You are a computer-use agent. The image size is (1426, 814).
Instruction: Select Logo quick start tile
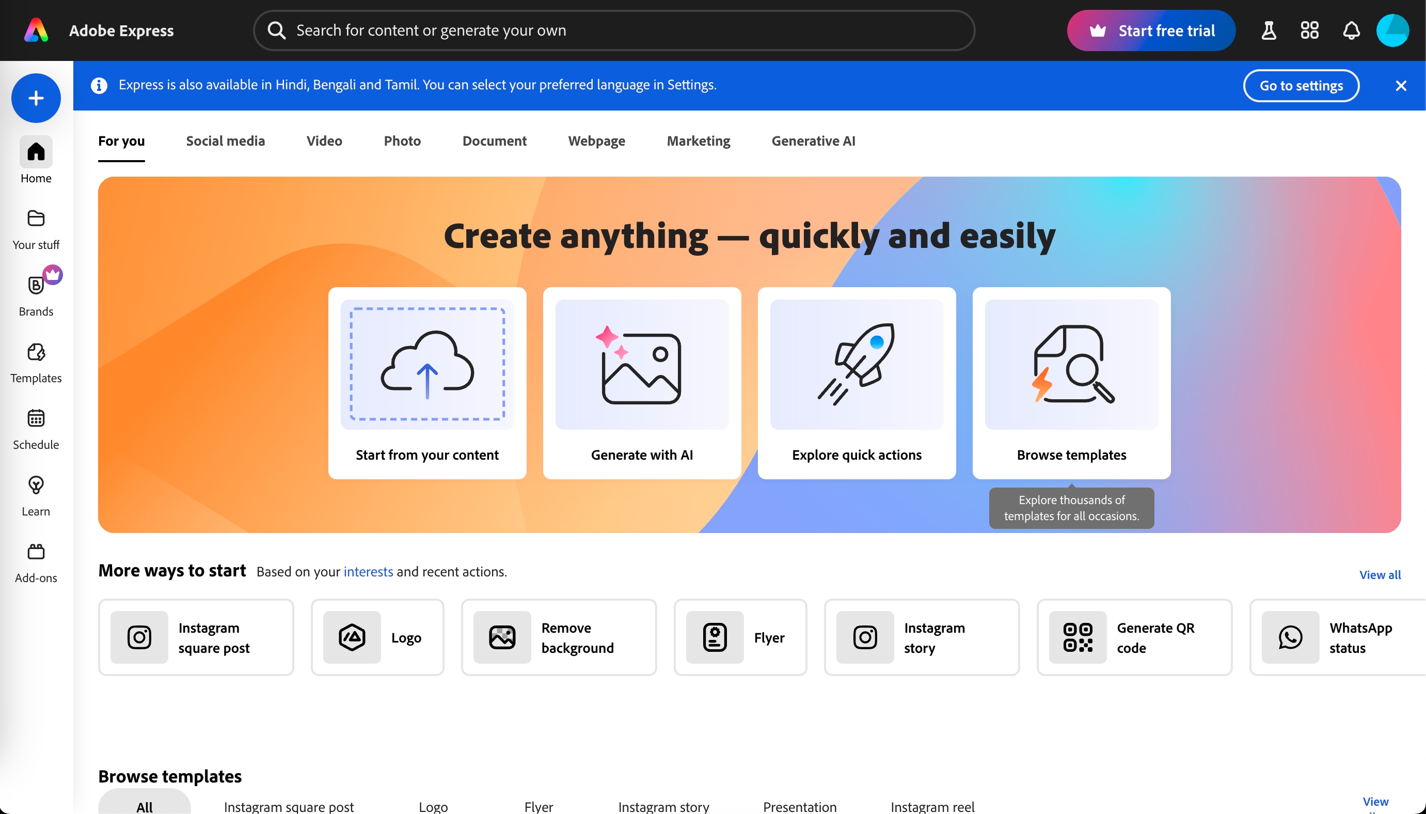378,637
